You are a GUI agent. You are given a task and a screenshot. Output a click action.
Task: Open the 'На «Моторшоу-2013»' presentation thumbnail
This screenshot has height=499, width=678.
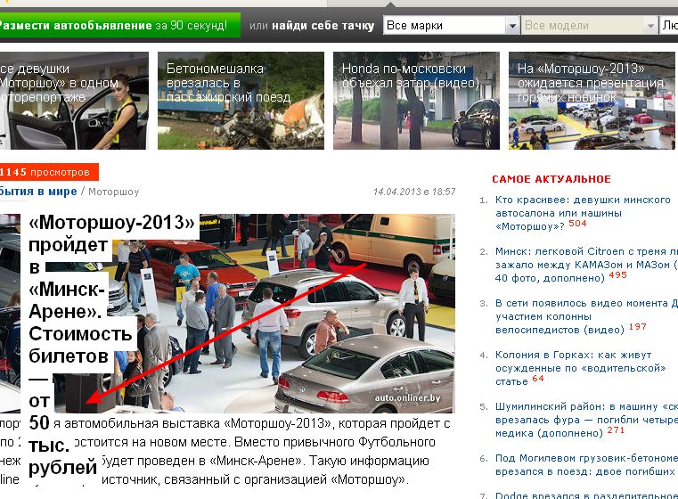click(x=592, y=101)
